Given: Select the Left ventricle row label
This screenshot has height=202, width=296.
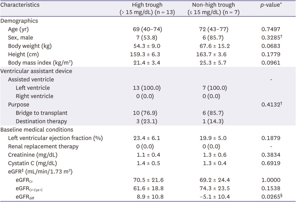Looking at the screenshot, I should point(33,88).
